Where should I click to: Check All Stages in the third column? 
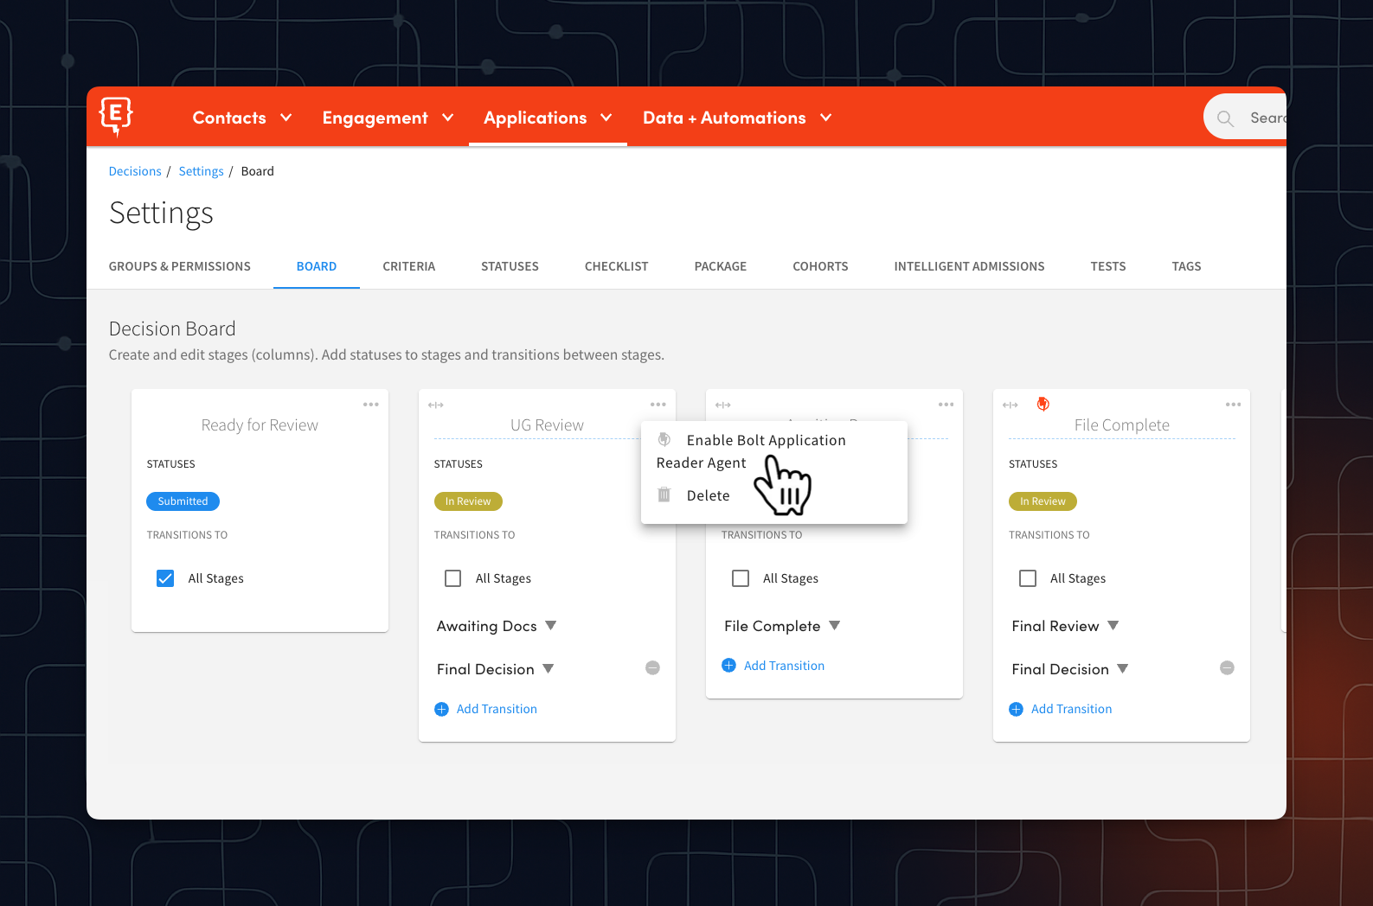[x=741, y=578]
